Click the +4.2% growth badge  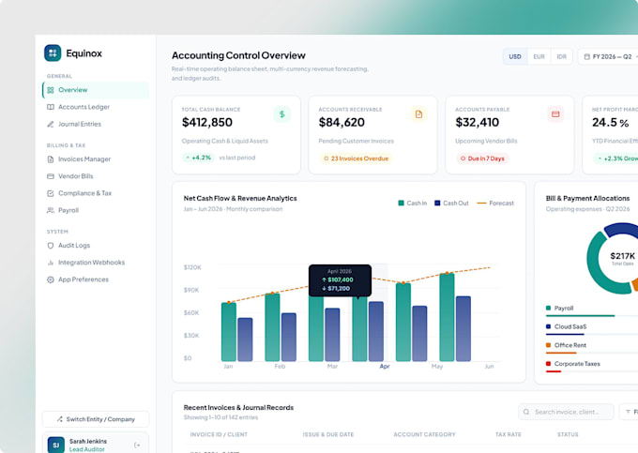pos(199,158)
